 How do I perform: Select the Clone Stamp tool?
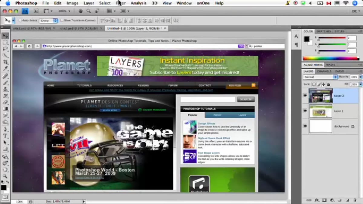click(5, 89)
